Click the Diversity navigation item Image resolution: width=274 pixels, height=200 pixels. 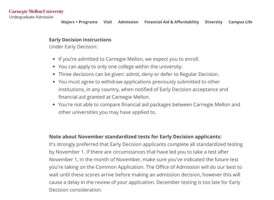[213, 22]
